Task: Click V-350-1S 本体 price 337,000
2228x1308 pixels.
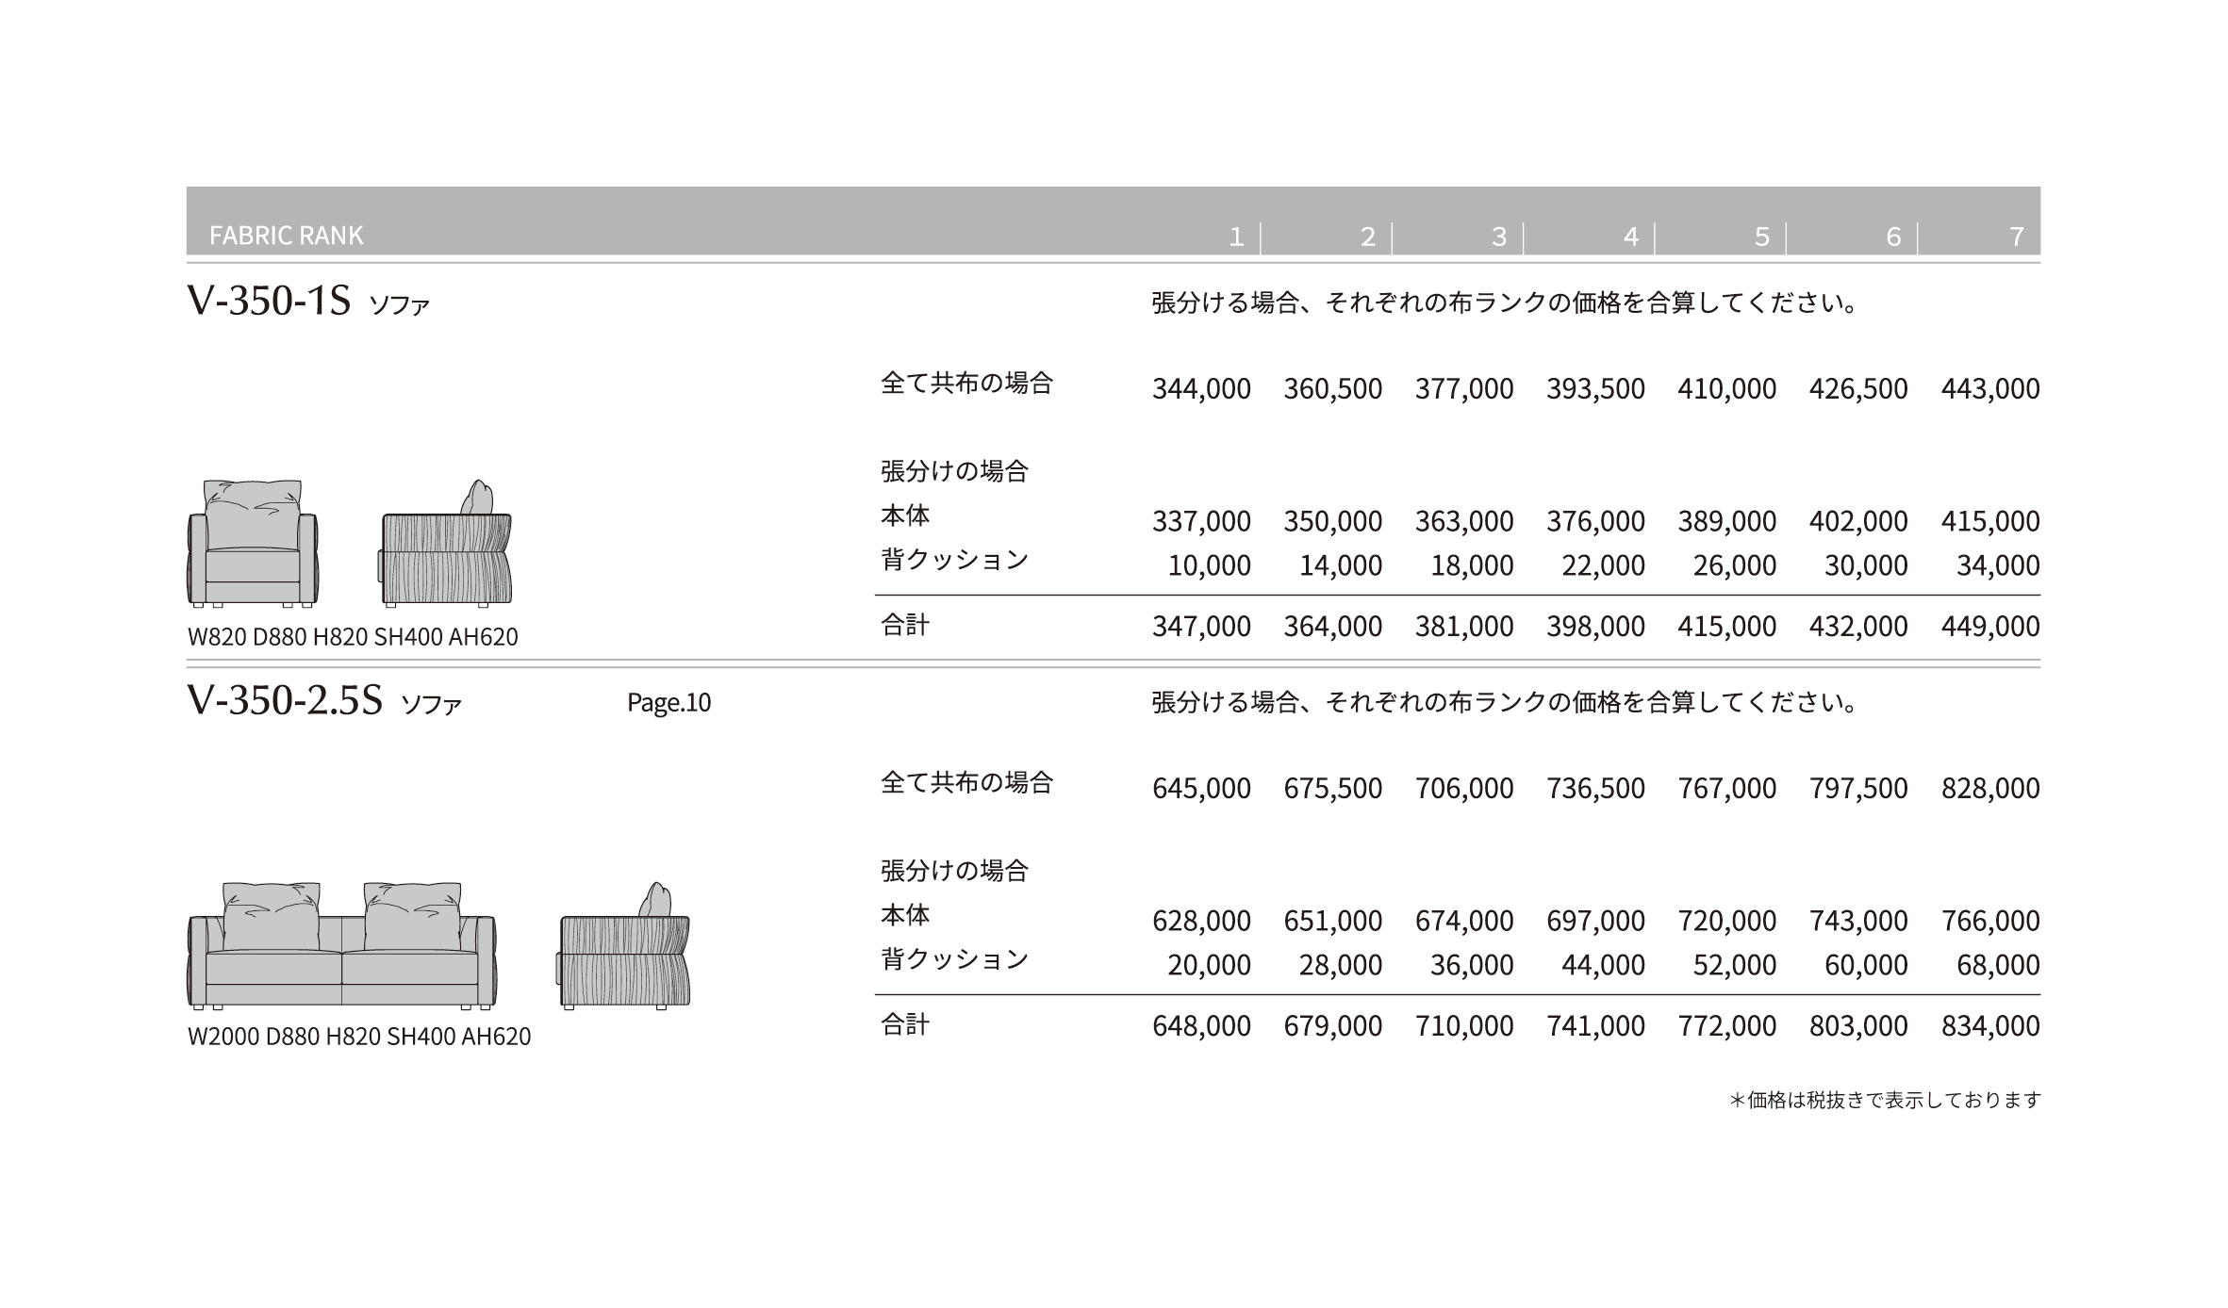Action: (1201, 521)
